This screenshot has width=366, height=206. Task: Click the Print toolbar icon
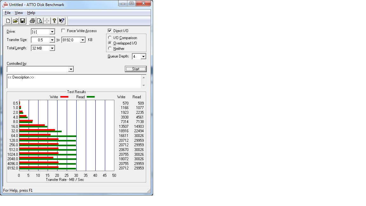tap(32, 21)
